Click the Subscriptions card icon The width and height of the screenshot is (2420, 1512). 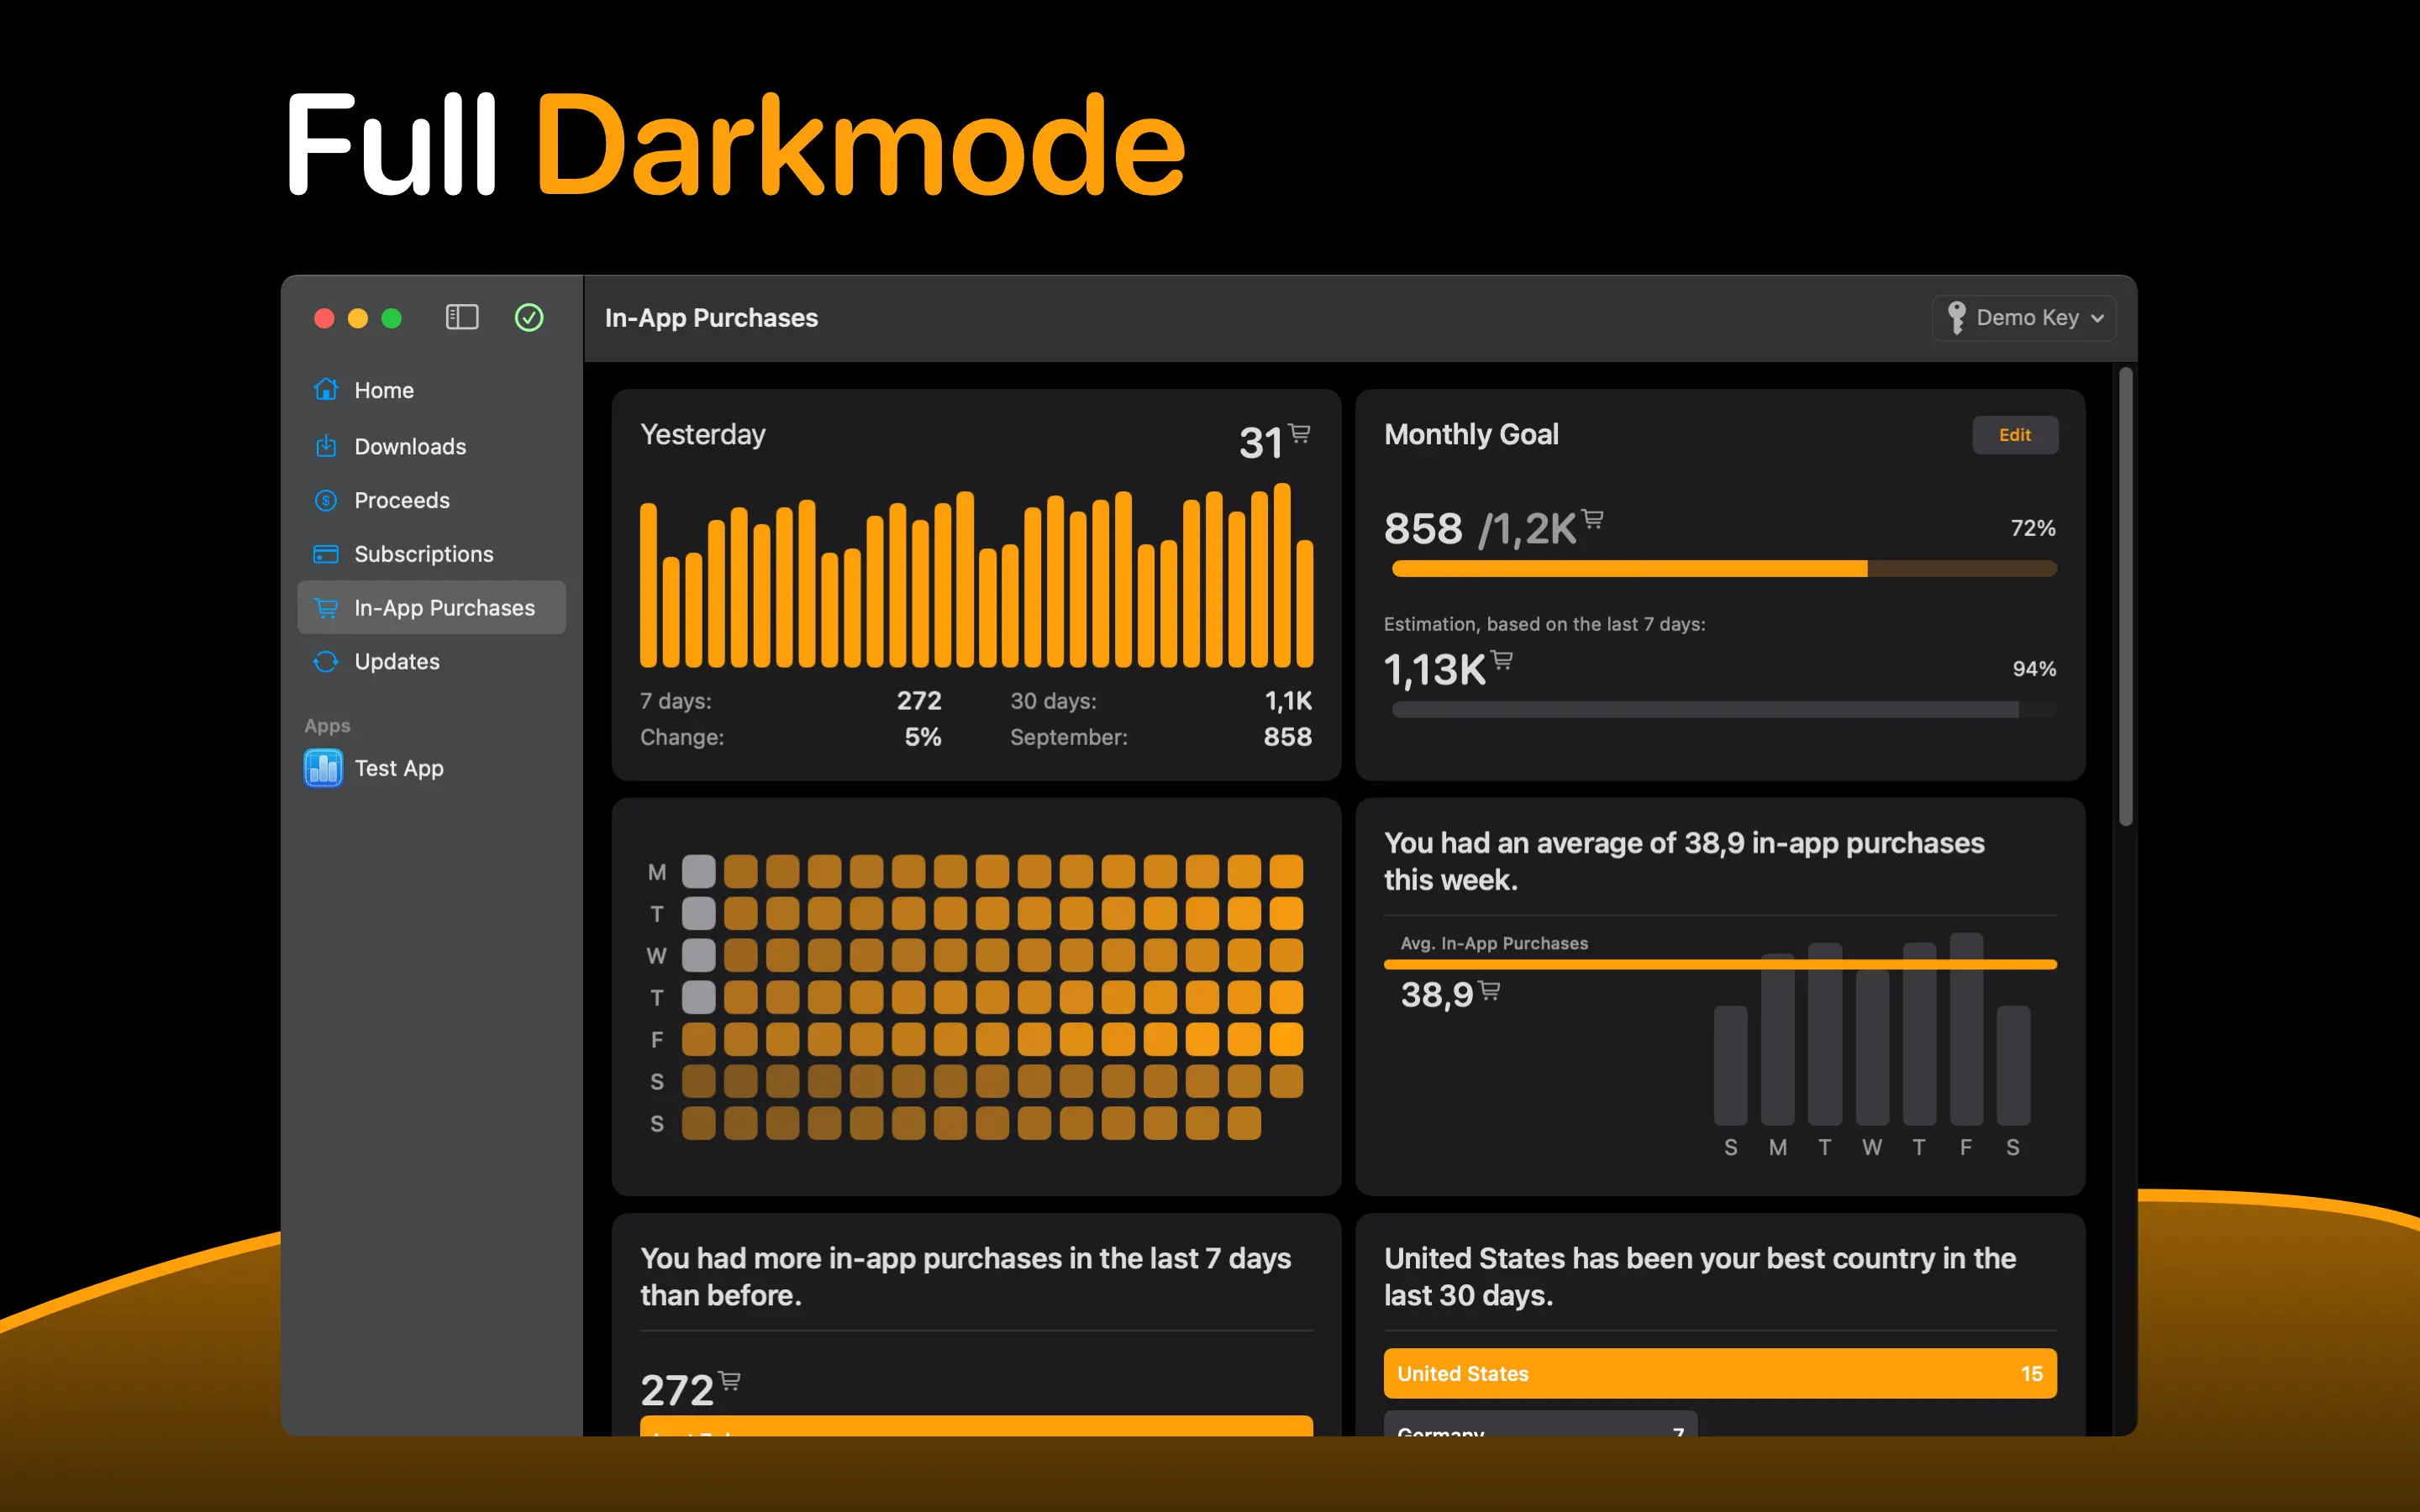(326, 554)
